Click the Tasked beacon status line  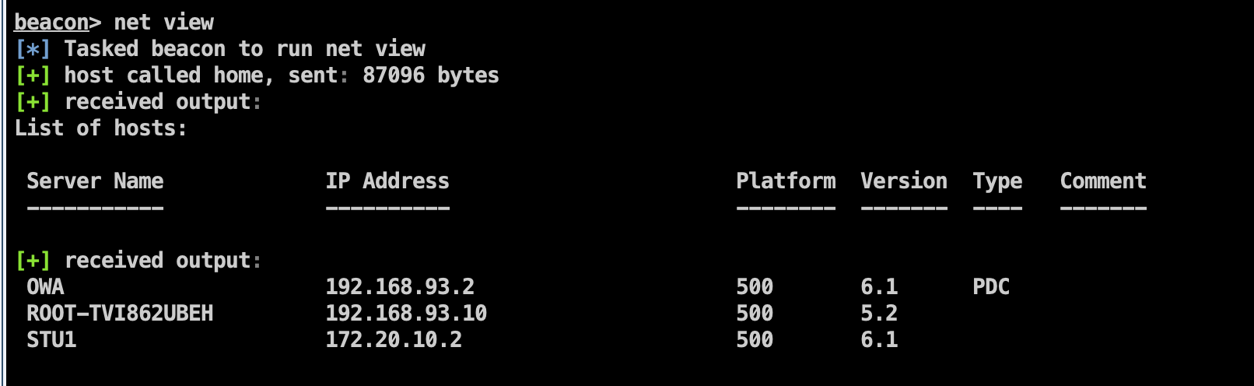[x=244, y=49]
